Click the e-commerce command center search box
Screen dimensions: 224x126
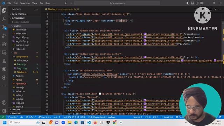point(117,3)
